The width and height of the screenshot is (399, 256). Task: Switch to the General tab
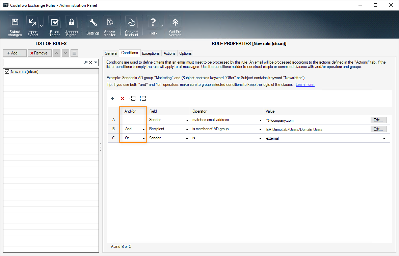pos(111,53)
